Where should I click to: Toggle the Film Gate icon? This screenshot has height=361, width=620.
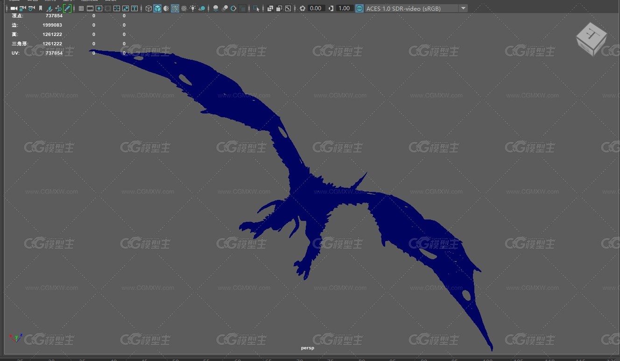tap(90, 8)
